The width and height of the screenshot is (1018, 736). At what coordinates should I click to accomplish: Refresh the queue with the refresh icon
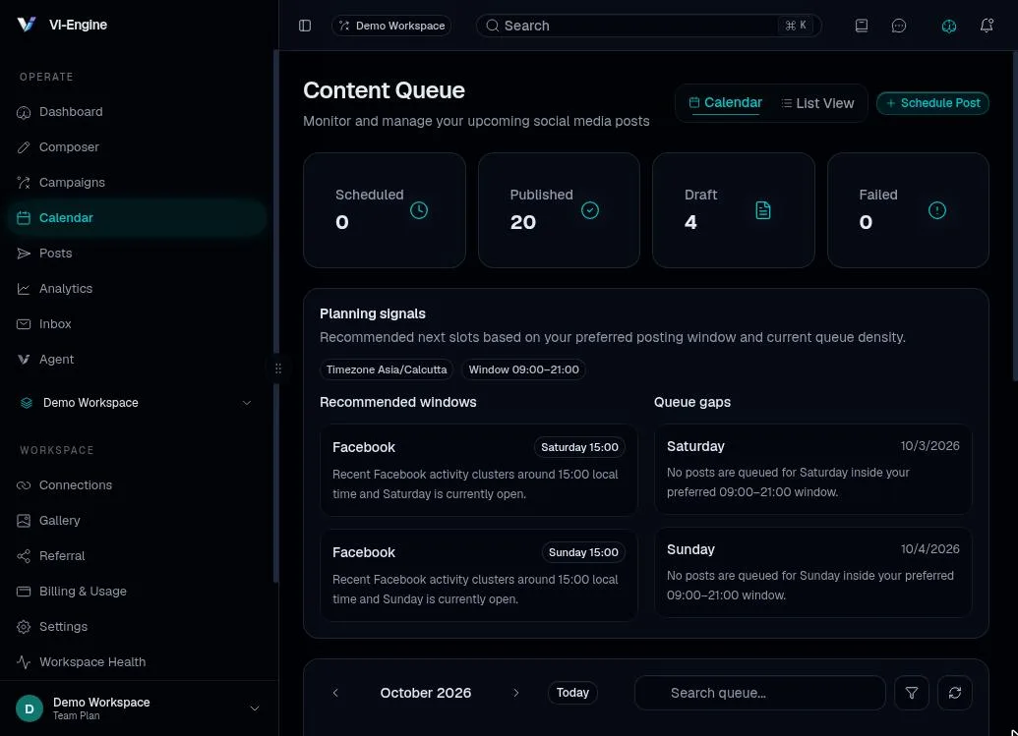click(x=954, y=693)
